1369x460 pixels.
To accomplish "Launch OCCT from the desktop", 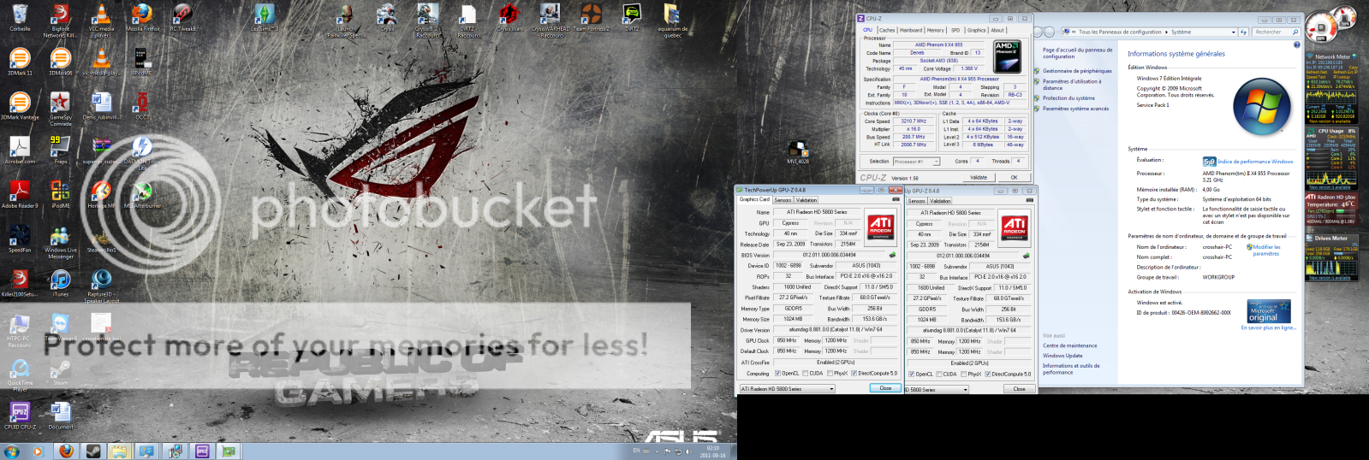I will point(141,104).
